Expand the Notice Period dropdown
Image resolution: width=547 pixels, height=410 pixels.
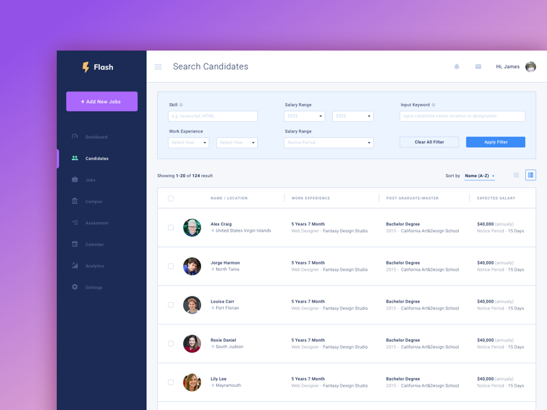pyautogui.click(x=328, y=143)
